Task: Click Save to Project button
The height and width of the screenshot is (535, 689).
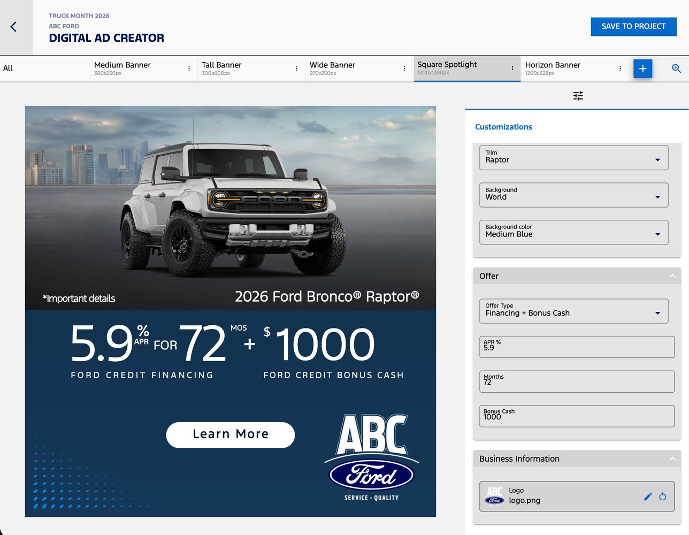Action: coord(633,26)
